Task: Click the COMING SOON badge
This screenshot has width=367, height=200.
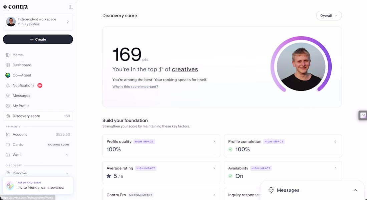Action: click(58, 145)
